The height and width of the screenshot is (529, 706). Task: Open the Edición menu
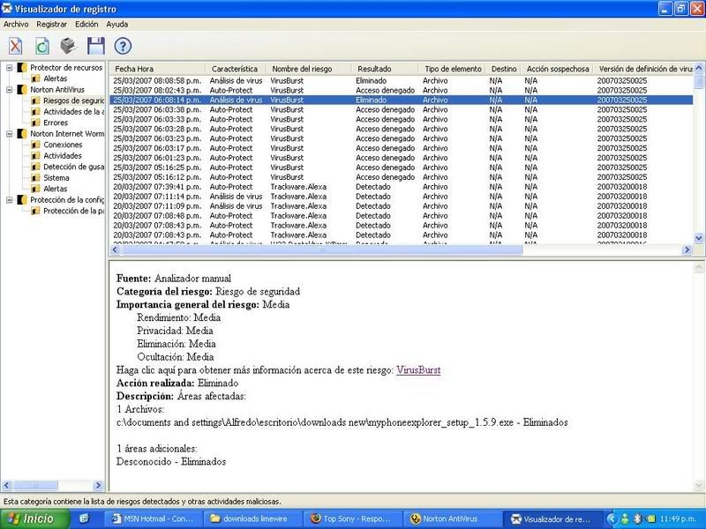coord(86,25)
